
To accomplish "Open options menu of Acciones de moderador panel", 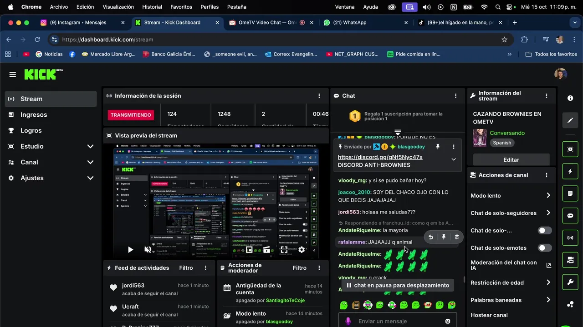I will pos(319,268).
